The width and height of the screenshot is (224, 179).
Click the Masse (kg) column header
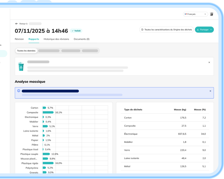180,110
